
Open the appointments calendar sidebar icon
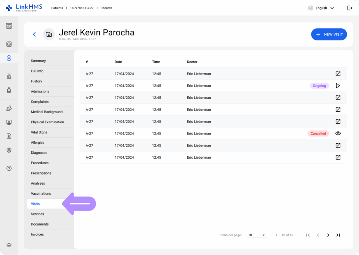coord(9,44)
